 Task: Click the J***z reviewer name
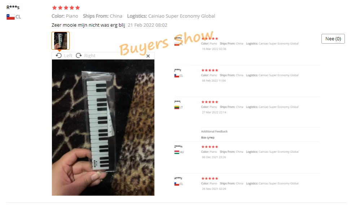click(x=177, y=70)
